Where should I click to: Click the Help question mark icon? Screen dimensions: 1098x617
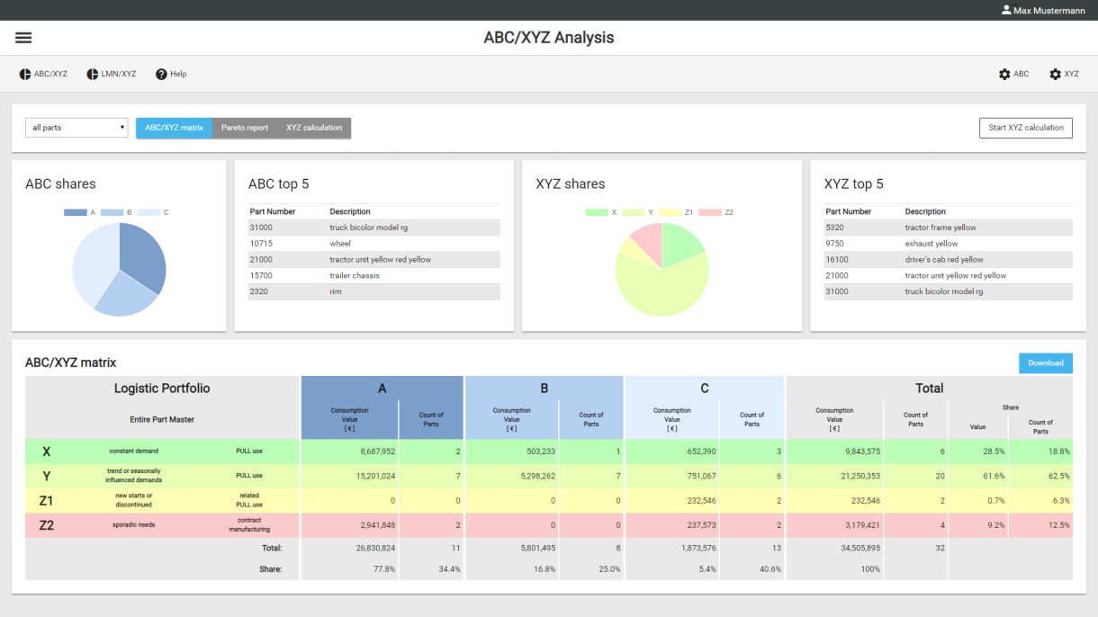[x=161, y=74]
